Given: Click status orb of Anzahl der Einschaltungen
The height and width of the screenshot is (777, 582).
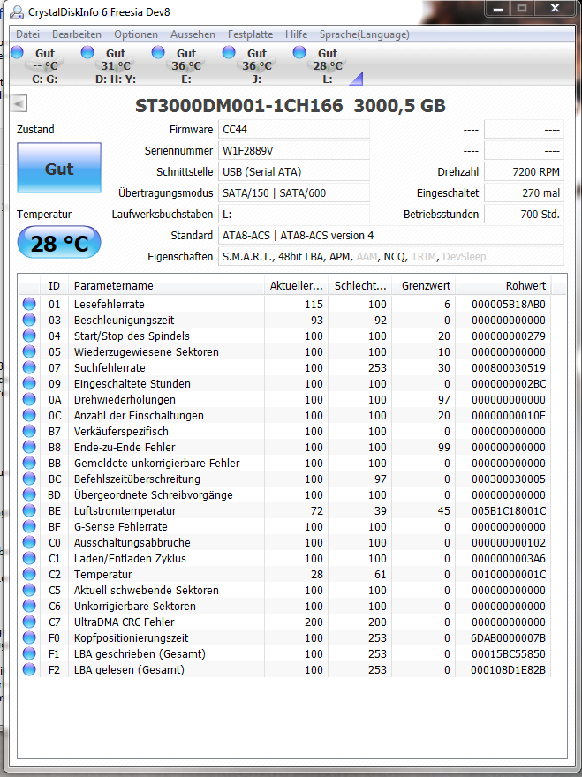Looking at the screenshot, I should click(29, 415).
